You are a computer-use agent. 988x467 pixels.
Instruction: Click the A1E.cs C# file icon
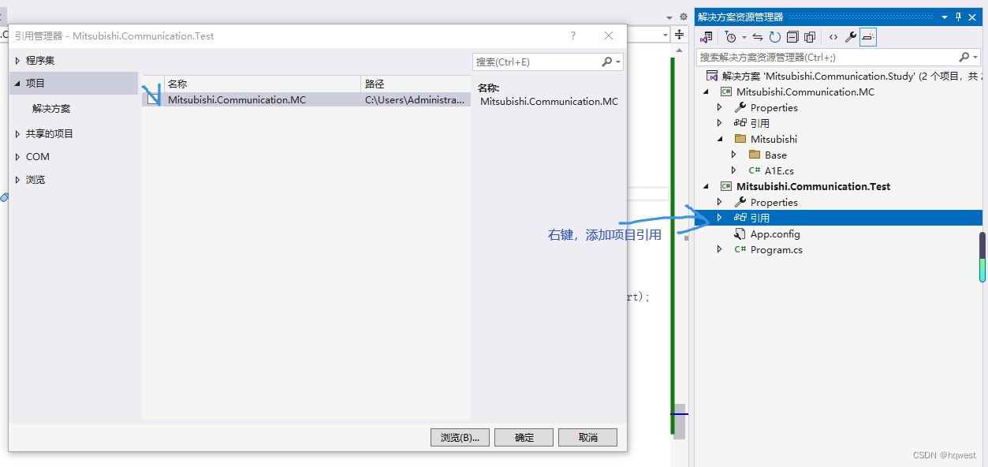point(755,170)
